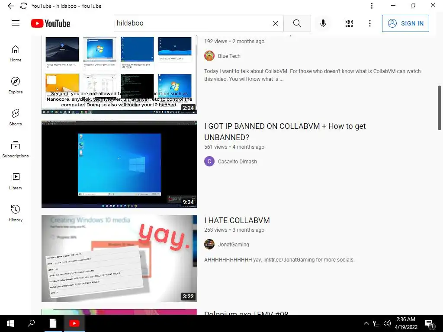Click the 561 views 4 months ago text
The height and width of the screenshot is (332, 443).
coord(234,147)
